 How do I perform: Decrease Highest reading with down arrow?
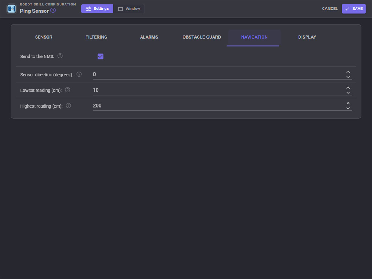[348, 108]
